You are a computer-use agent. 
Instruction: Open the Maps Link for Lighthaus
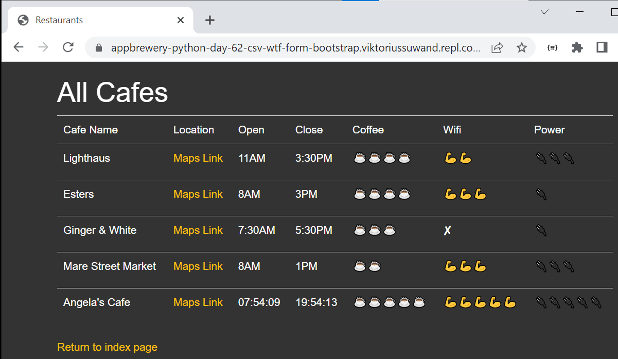[x=198, y=158]
